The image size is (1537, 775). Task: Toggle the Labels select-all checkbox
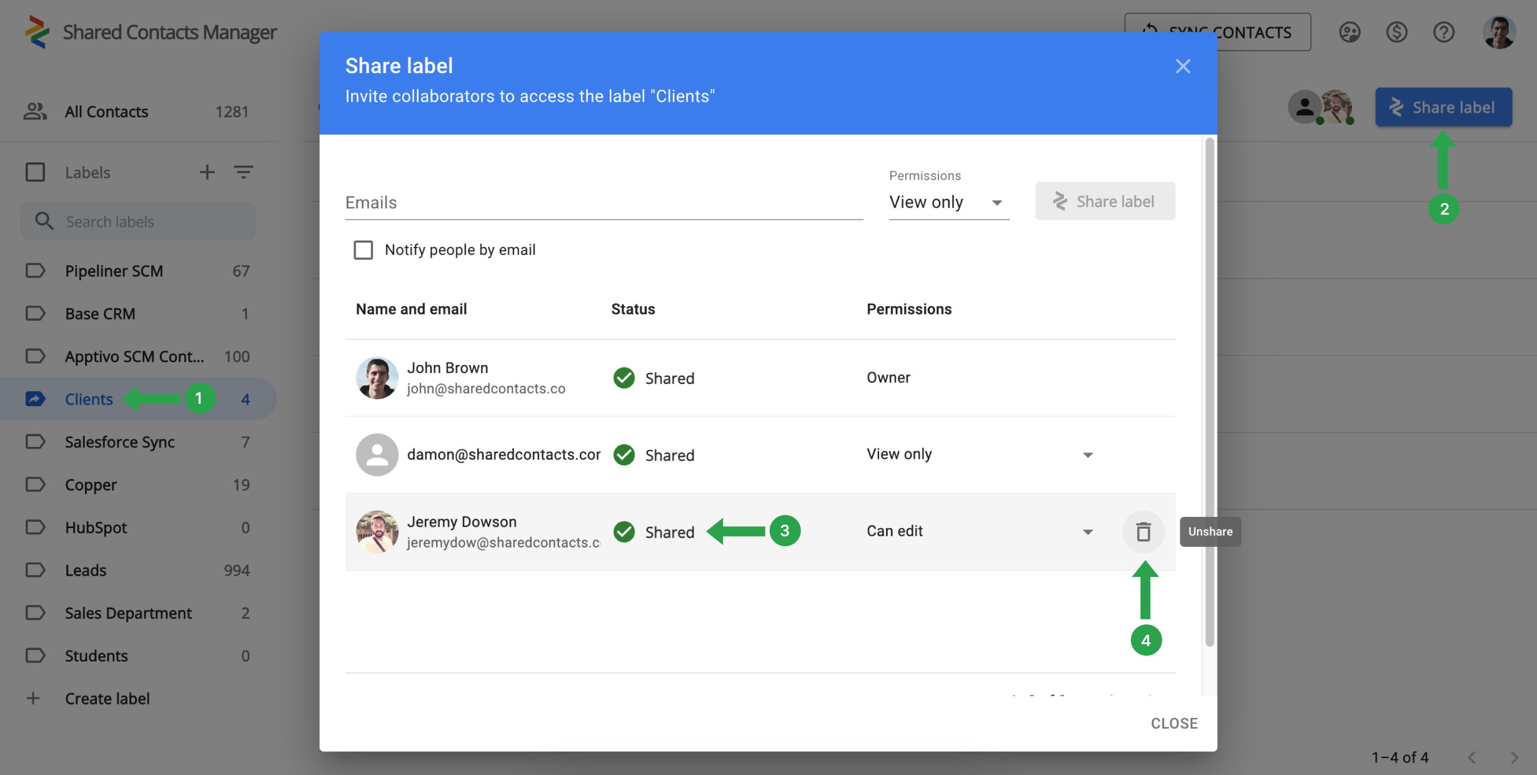[35, 172]
